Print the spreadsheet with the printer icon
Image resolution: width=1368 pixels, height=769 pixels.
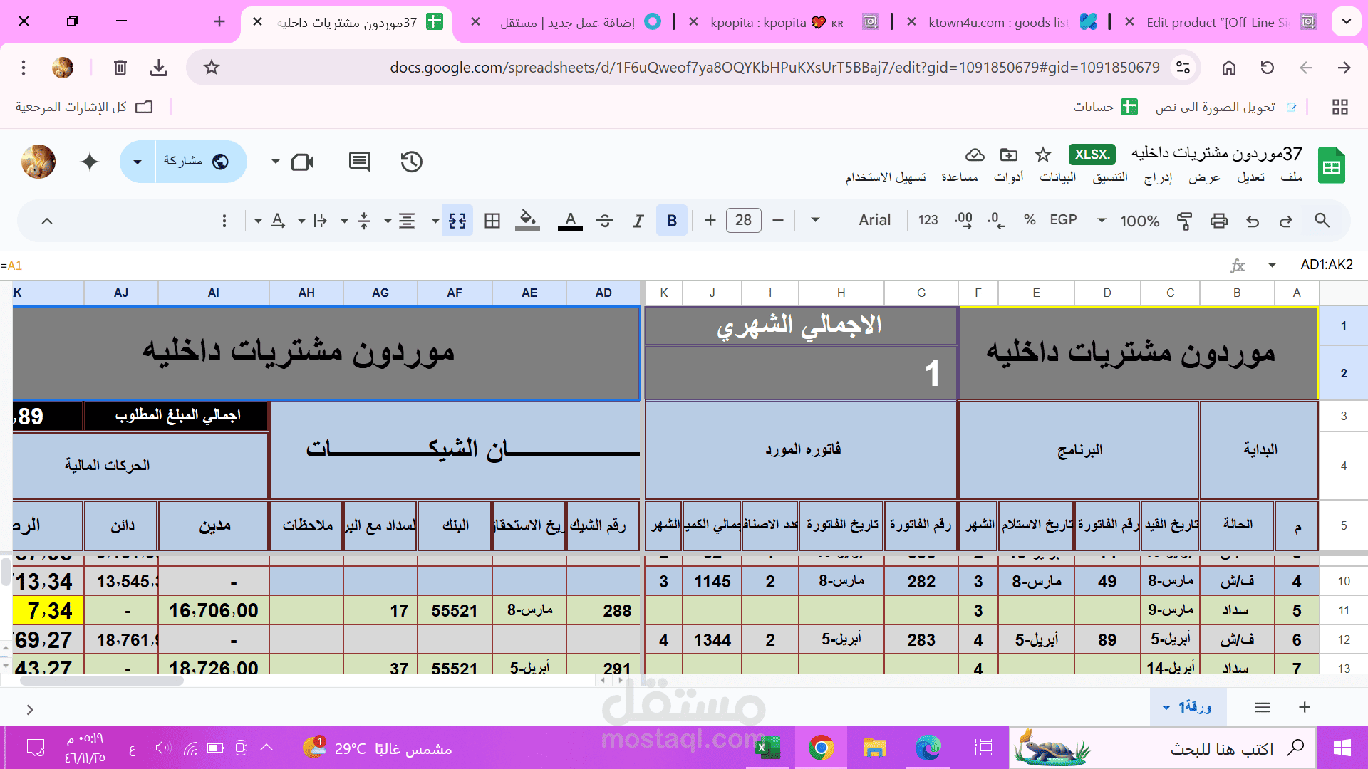click(1219, 221)
